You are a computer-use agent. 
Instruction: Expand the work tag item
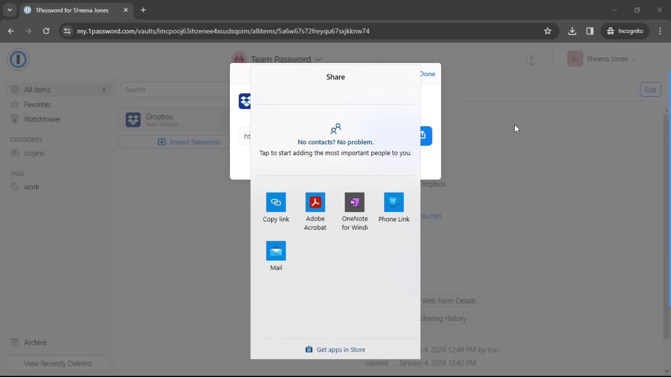click(31, 186)
